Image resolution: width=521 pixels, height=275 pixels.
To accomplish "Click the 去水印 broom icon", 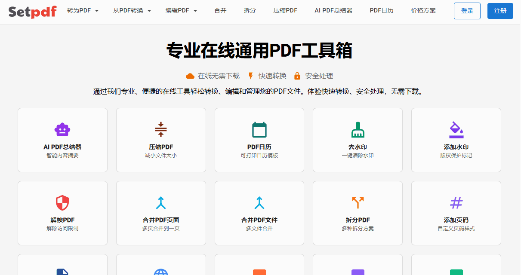I will [358, 130].
